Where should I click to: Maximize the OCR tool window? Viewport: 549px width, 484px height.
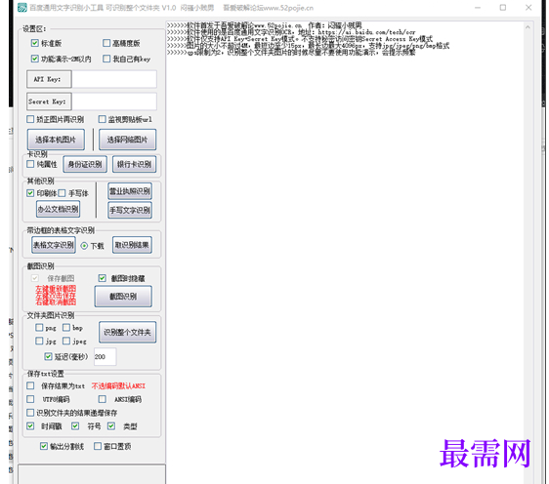coord(503,8)
